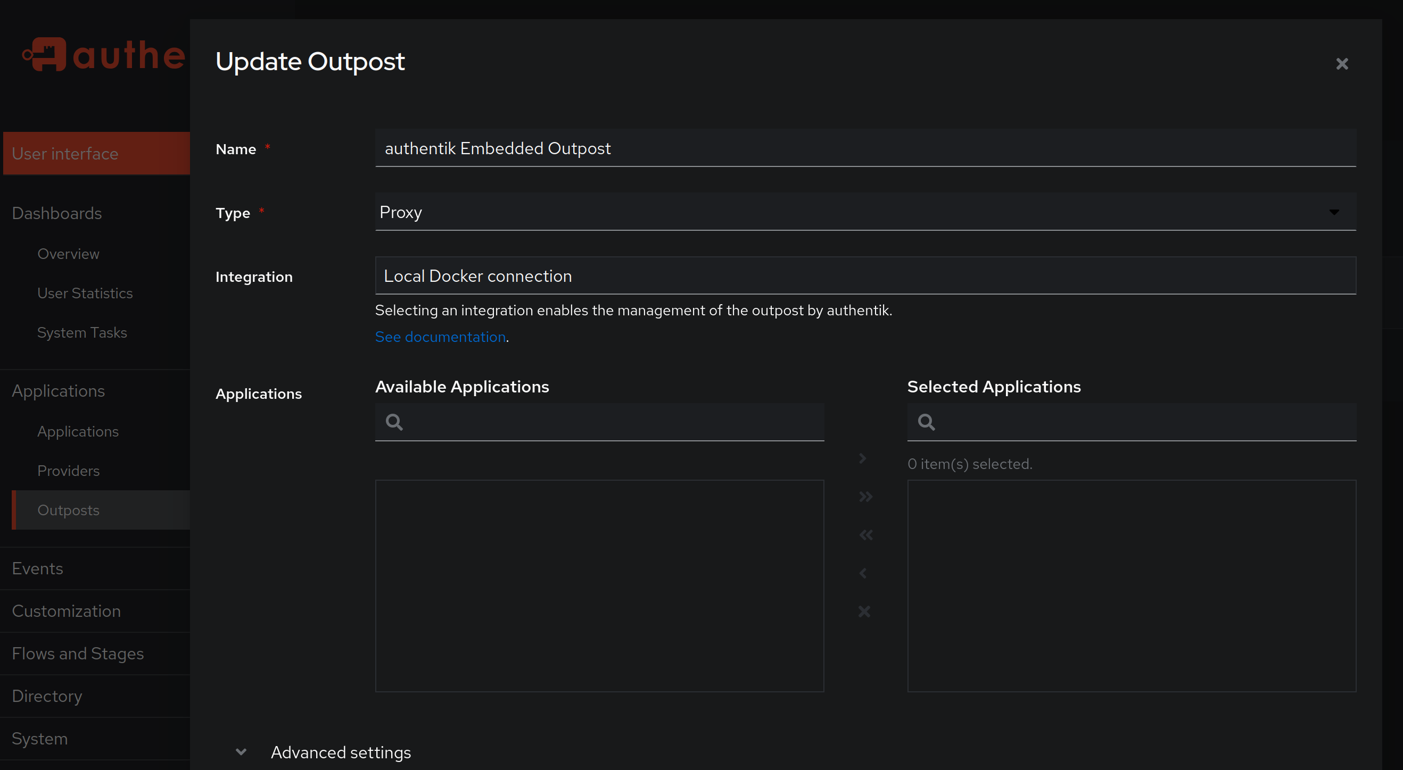The height and width of the screenshot is (770, 1403).
Task: Click the search icon in Available Applications
Action: (394, 422)
